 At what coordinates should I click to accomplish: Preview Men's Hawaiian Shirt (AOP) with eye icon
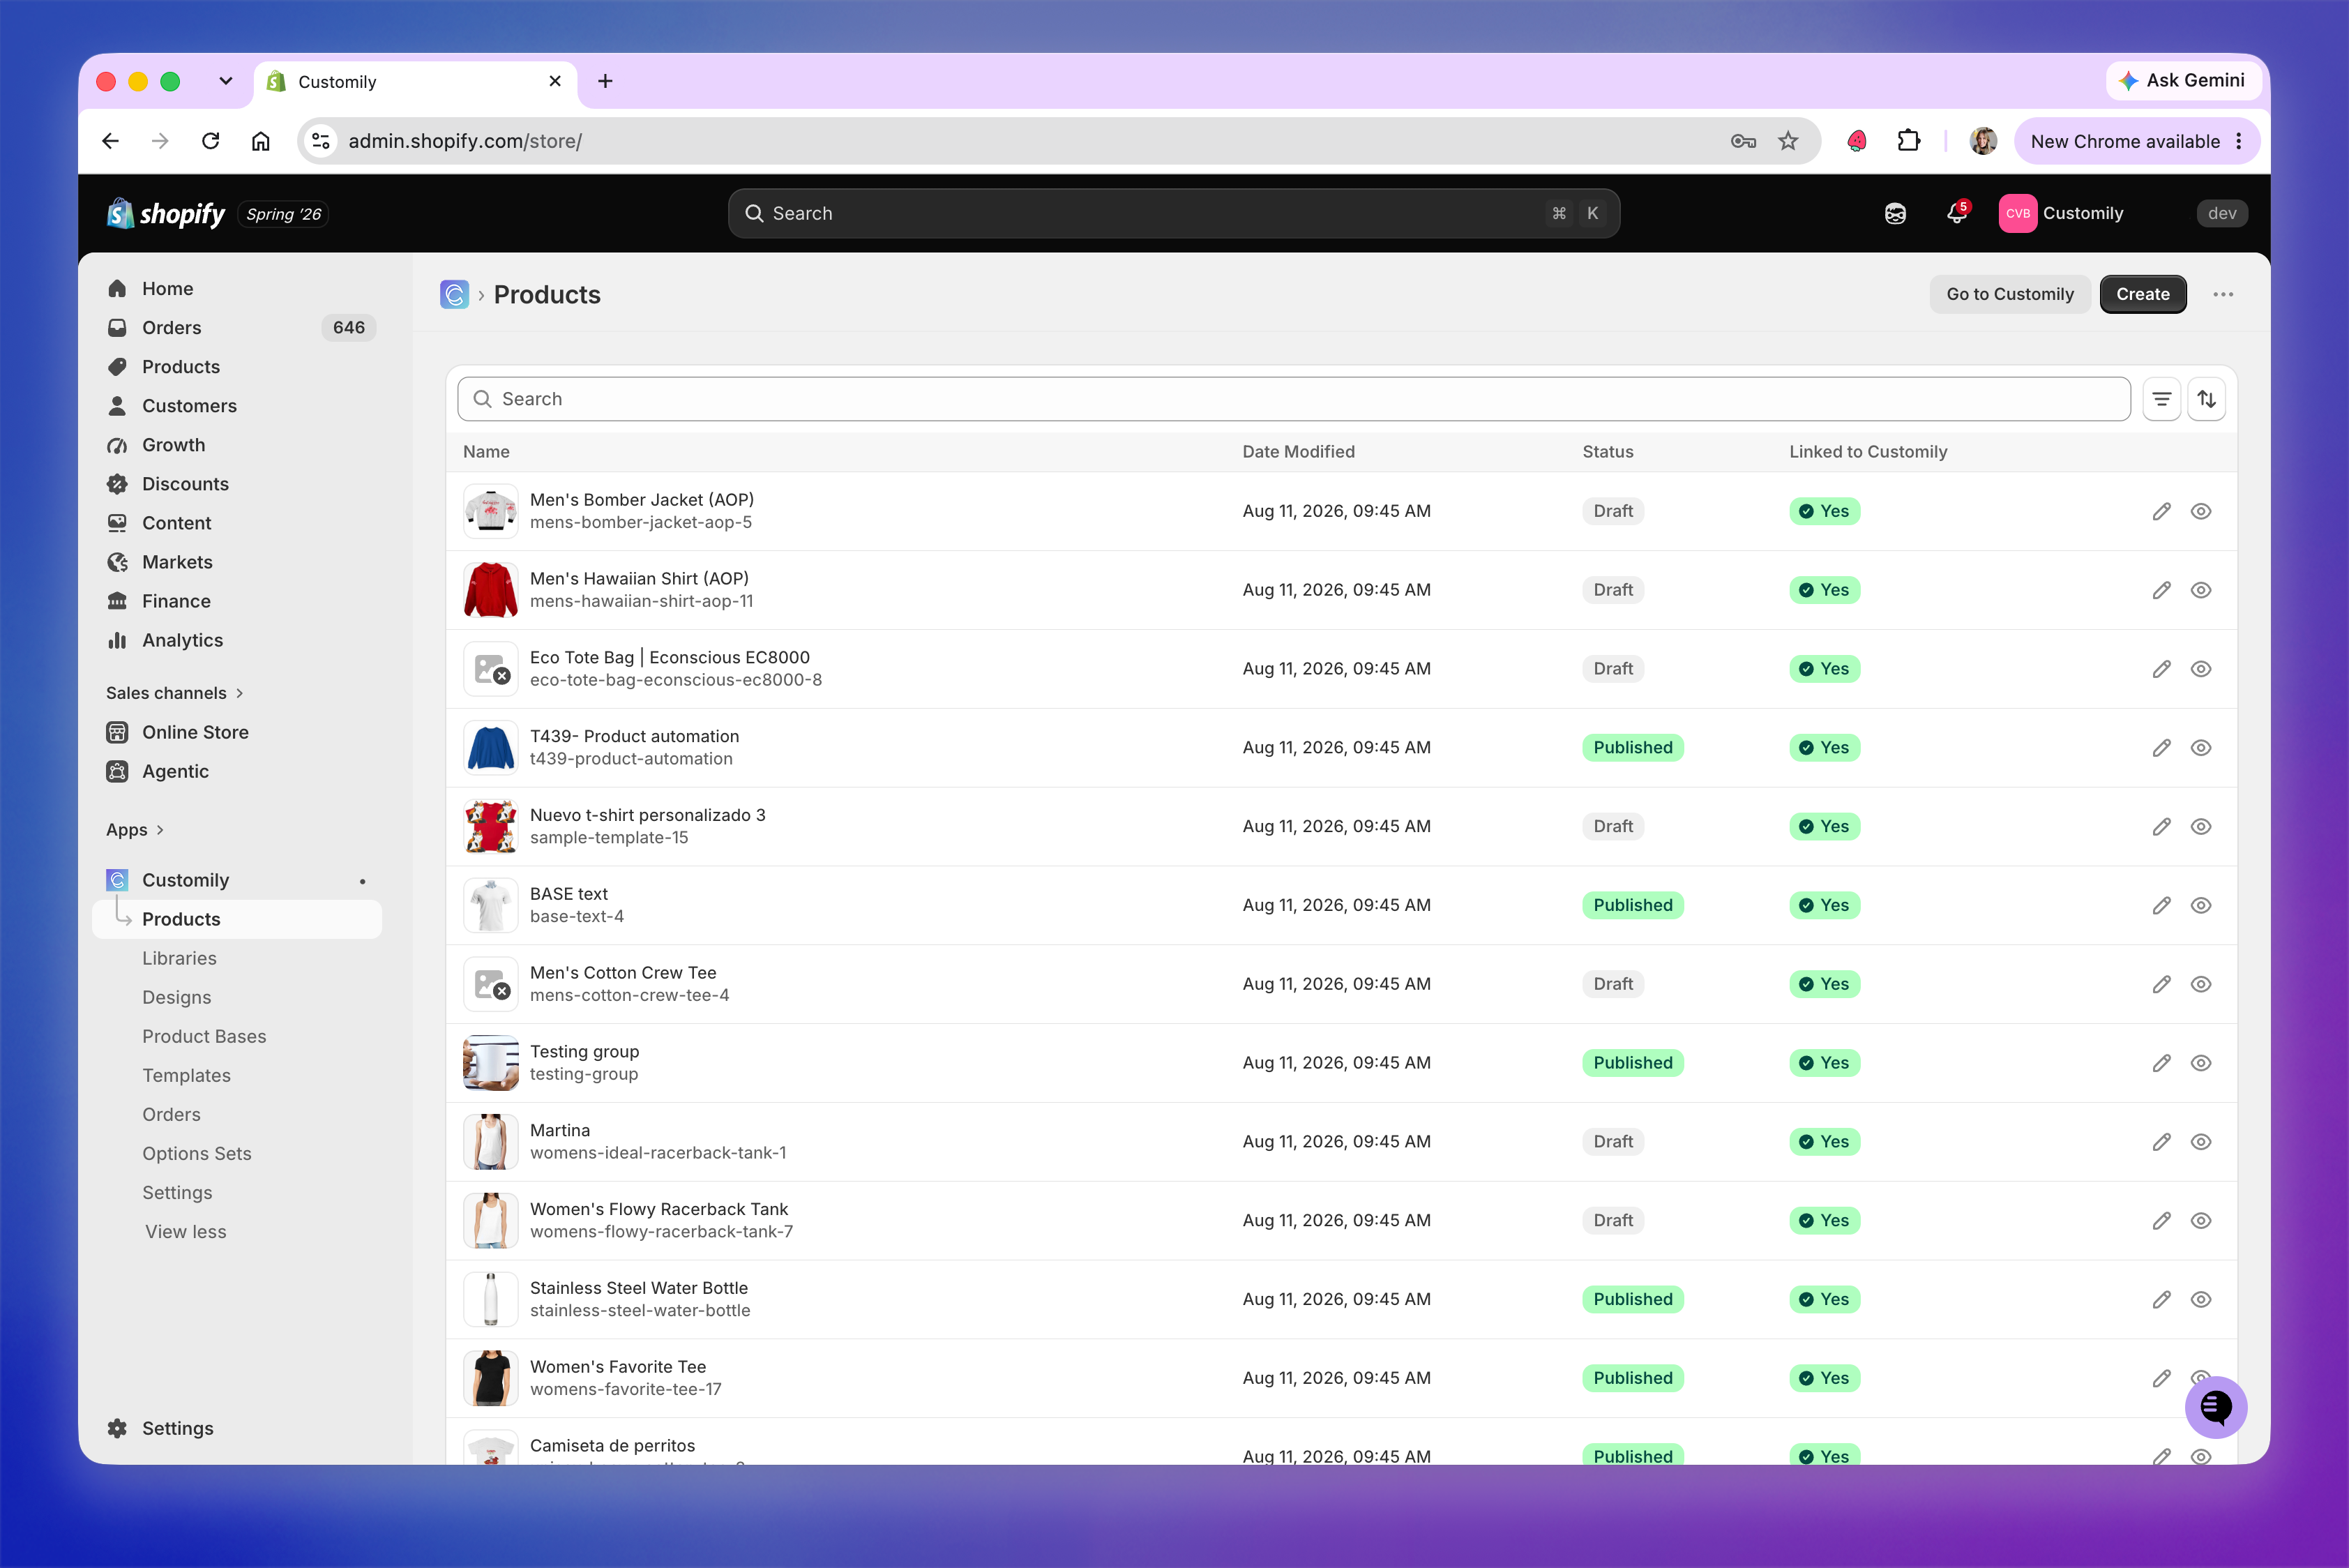(x=2201, y=590)
